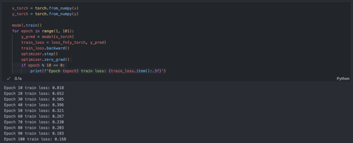The image size is (353, 143).
Task: Click the line 'x_torch = torch.from_numpy(x)'
Action: click(x=45, y=8)
